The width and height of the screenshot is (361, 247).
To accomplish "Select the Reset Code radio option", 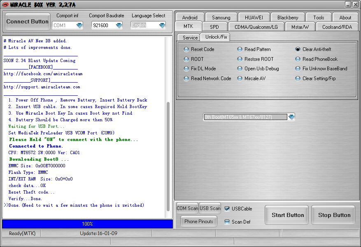I will point(186,49).
